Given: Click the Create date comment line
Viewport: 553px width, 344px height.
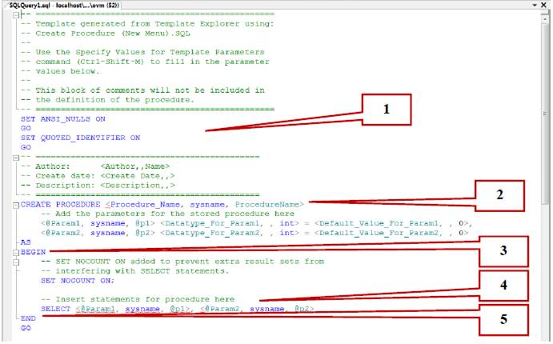Looking at the screenshot, I should point(98,175).
